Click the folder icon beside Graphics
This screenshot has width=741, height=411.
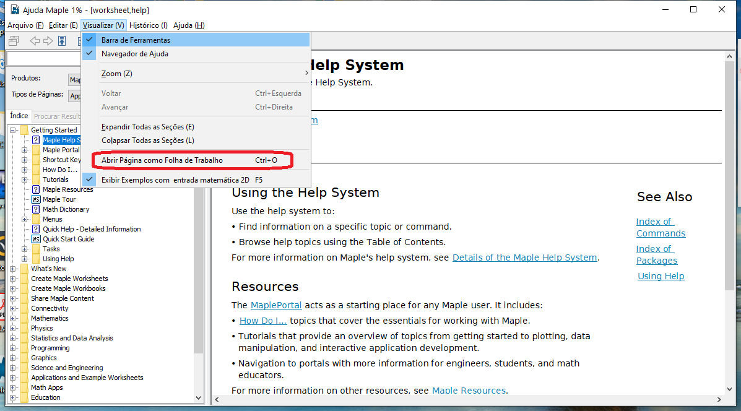click(x=25, y=358)
